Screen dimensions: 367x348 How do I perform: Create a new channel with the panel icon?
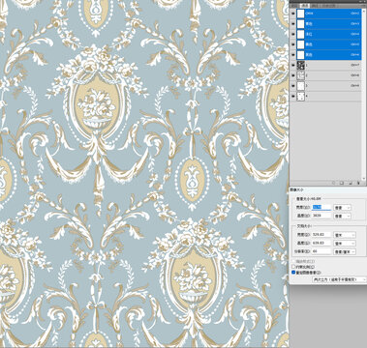pyautogui.click(x=351, y=183)
